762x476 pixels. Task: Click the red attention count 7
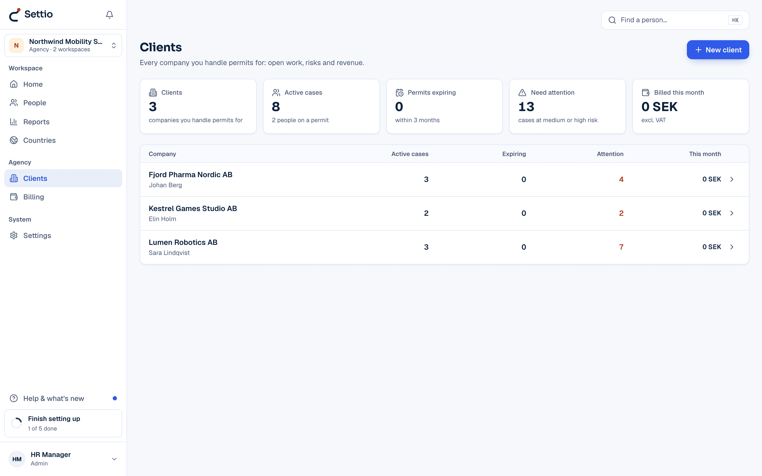[621, 247]
